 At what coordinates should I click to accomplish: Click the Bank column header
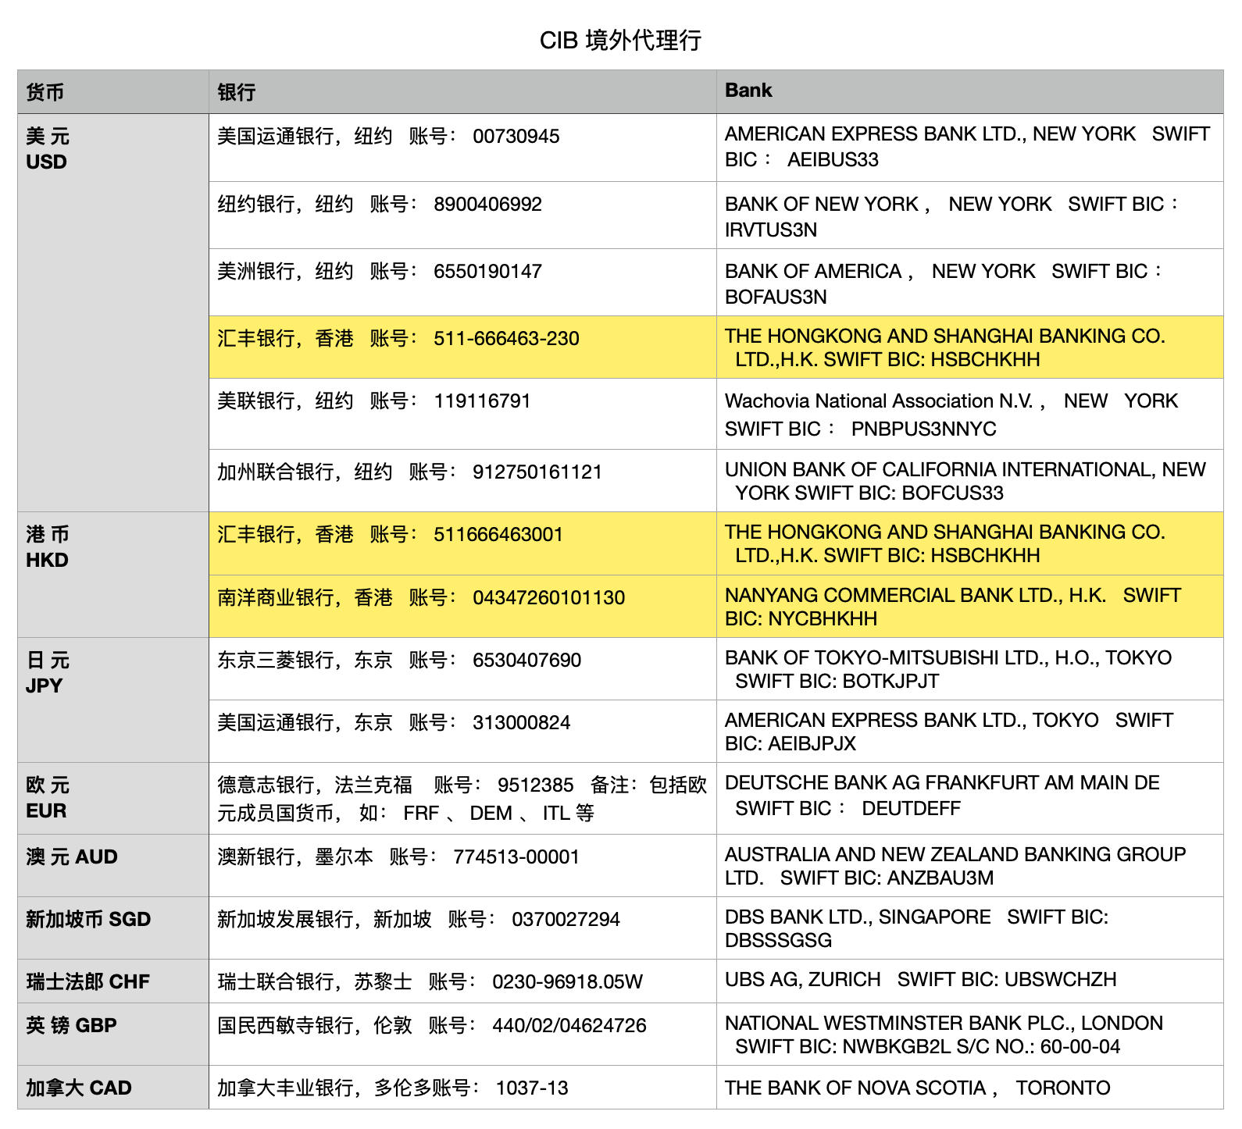point(969,92)
